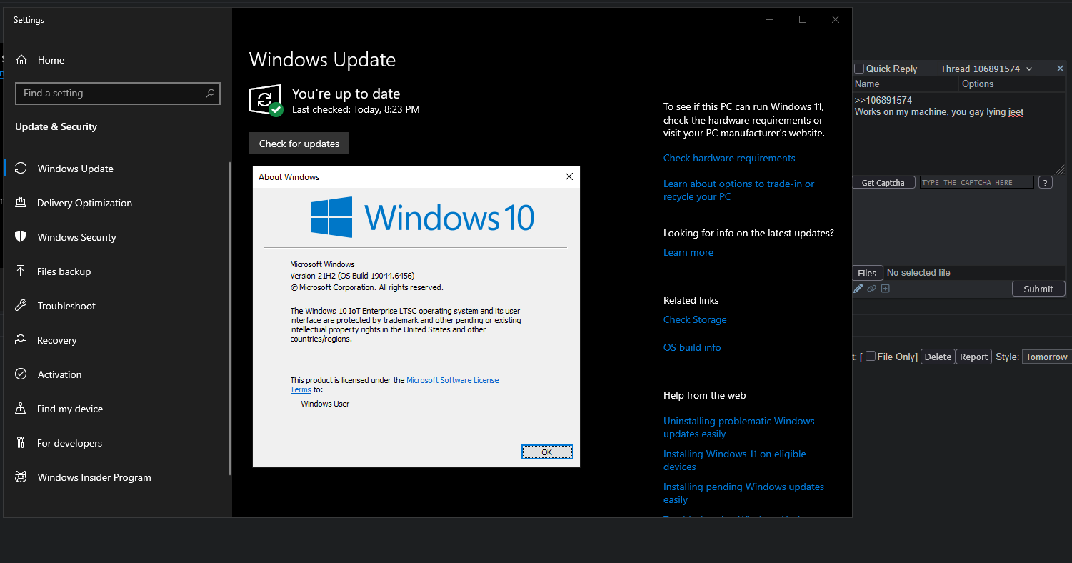Click the Windows User licensee text
The width and height of the screenshot is (1072, 563).
pos(325,404)
